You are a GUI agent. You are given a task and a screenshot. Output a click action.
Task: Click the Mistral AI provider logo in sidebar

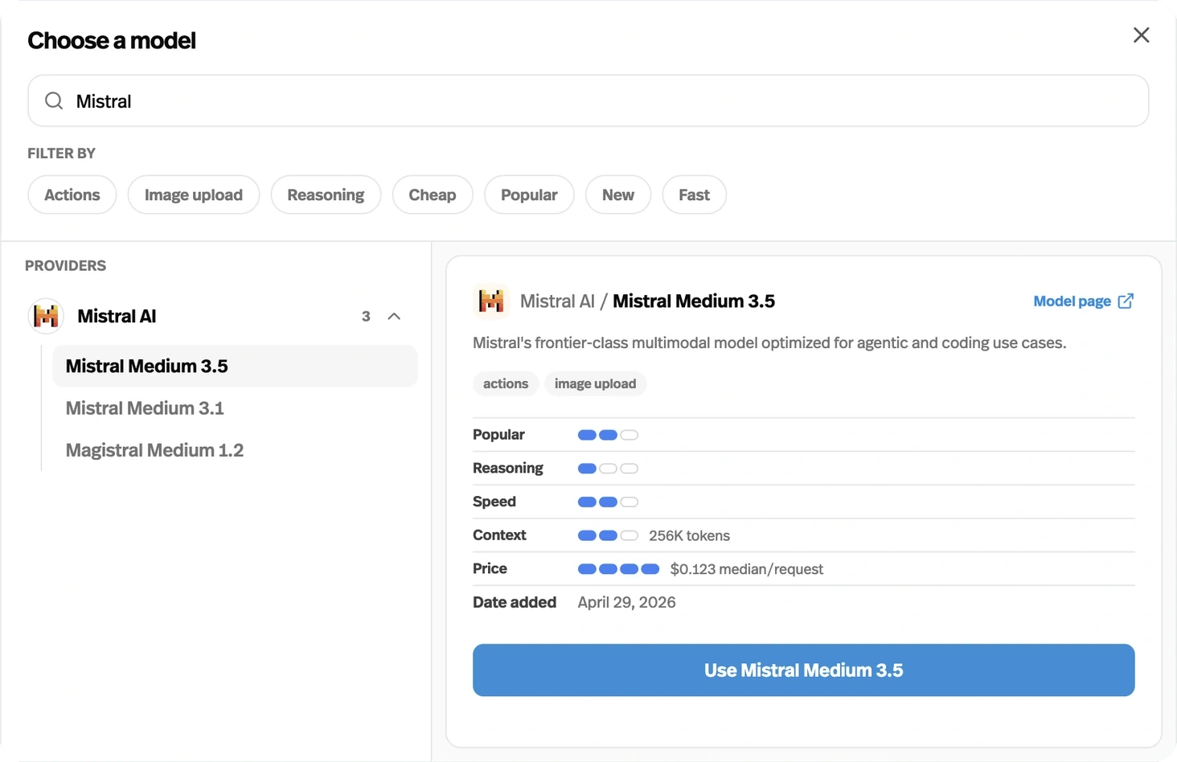(46, 316)
